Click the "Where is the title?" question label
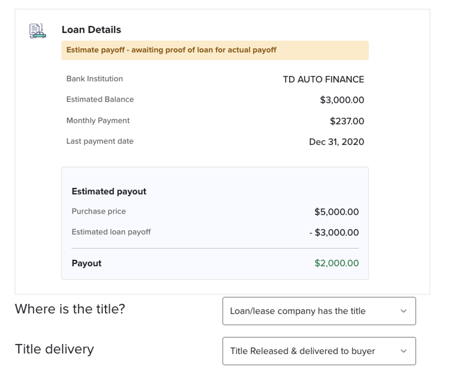The width and height of the screenshot is (468, 377). [x=70, y=309]
